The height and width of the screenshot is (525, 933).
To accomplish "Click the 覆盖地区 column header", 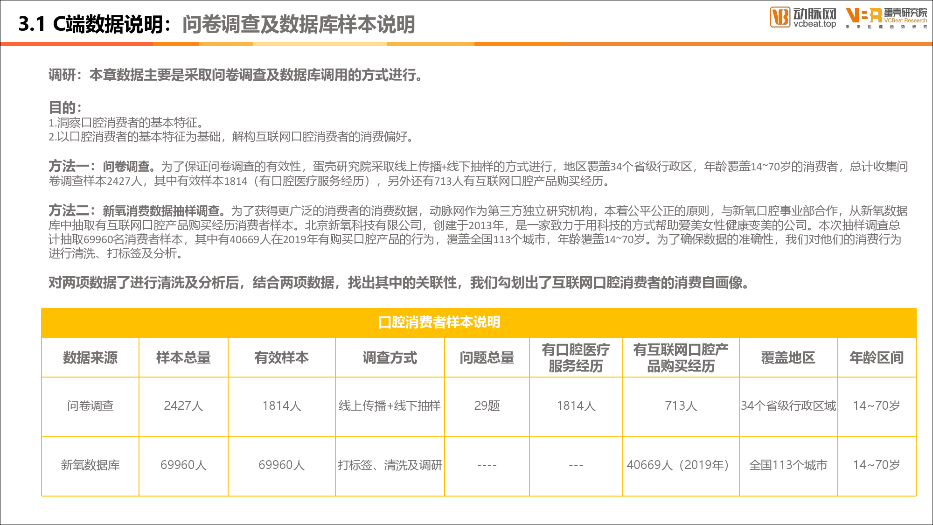I will [x=788, y=357].
